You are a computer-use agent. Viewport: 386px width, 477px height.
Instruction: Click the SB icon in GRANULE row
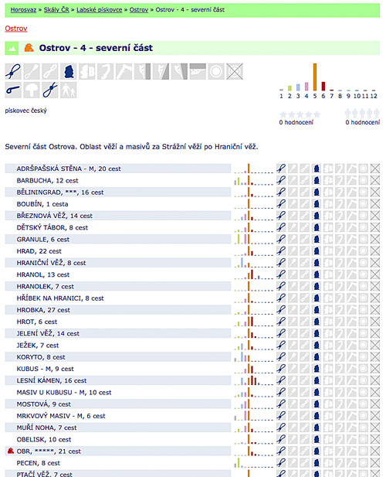(328, 239)
